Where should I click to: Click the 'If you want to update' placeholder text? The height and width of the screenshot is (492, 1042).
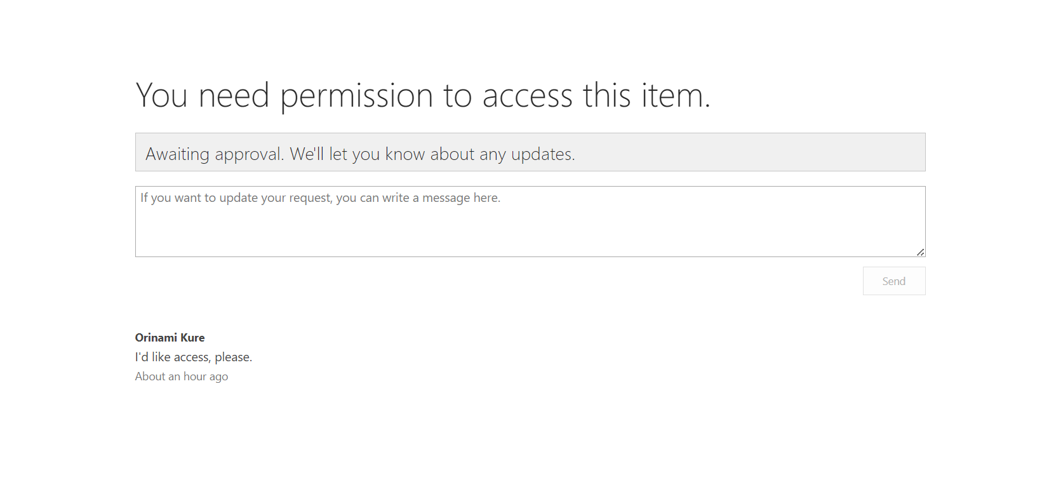[x=319, y=198]
